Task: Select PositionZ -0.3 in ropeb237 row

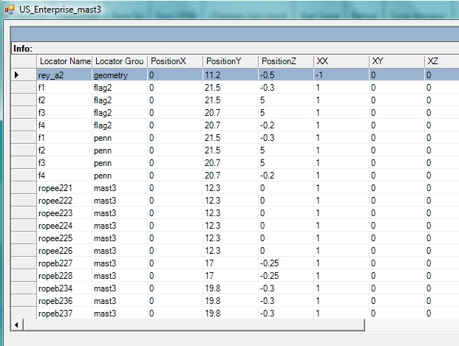Action: [286, 314]
